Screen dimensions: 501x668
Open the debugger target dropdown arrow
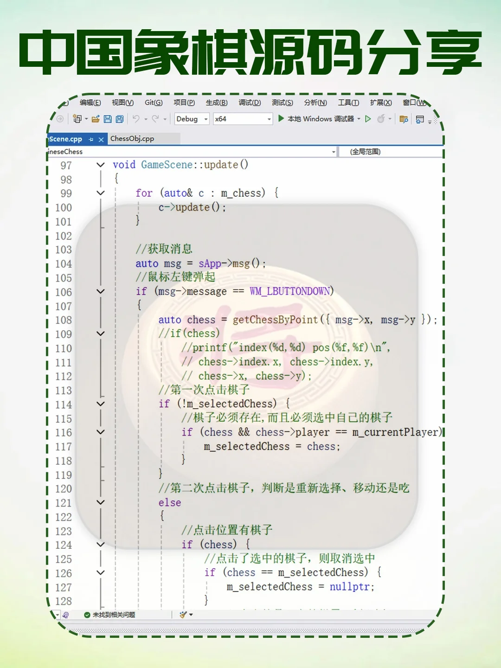coord(359,119)
